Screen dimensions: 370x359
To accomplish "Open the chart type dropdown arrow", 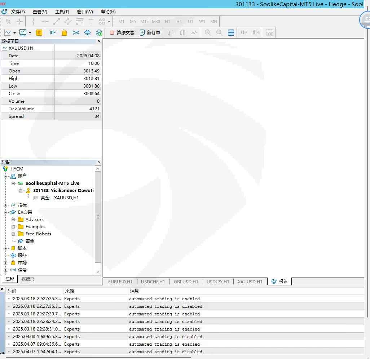I will coord(14,33).
